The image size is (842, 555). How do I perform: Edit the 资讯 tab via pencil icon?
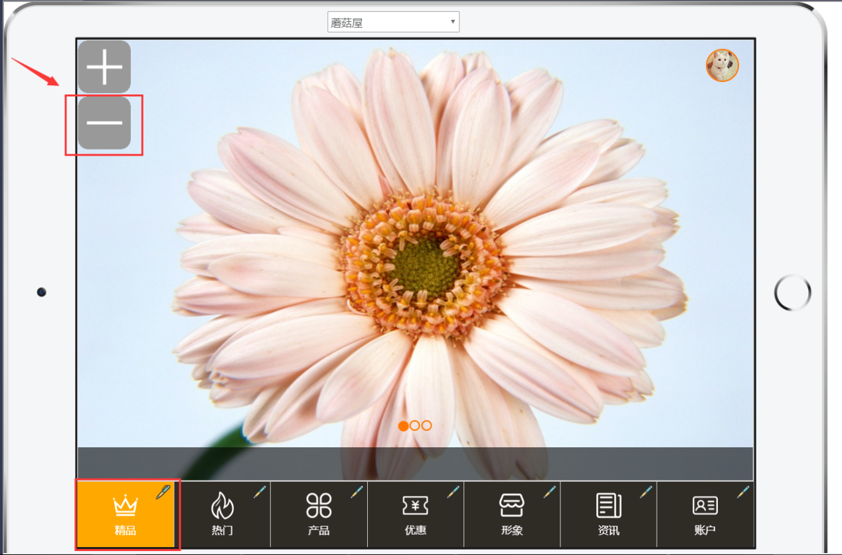click(646, 492)
